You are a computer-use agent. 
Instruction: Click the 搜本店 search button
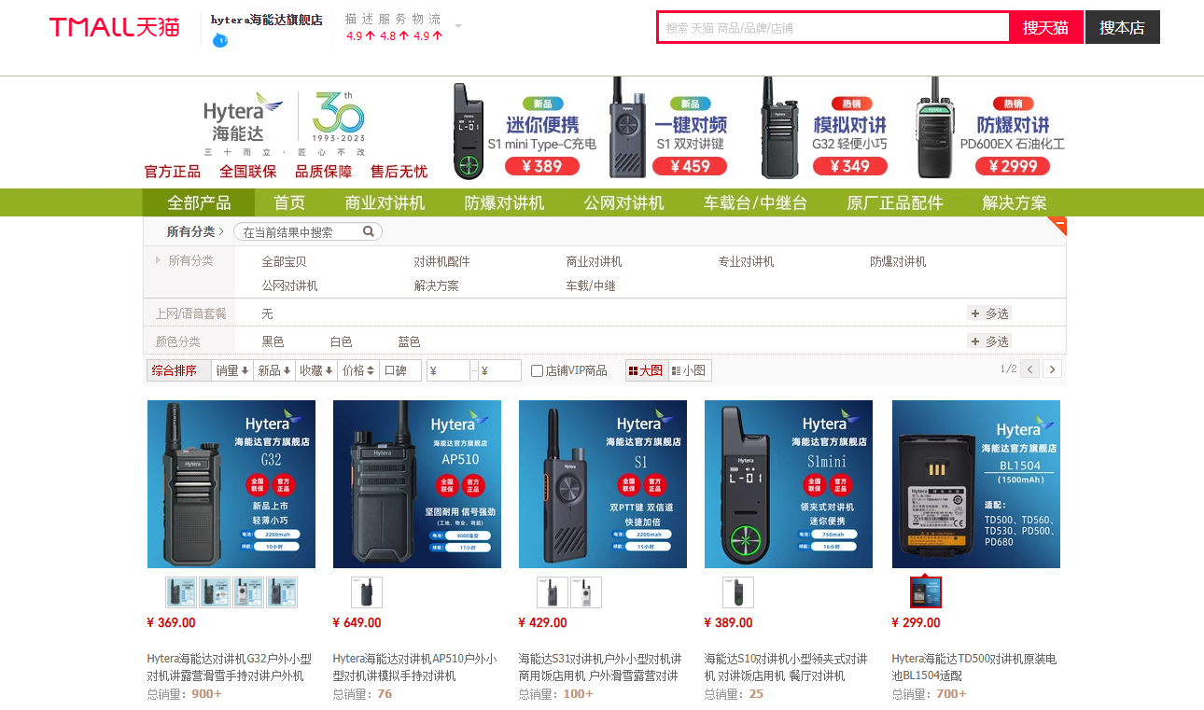point(1122,27)
